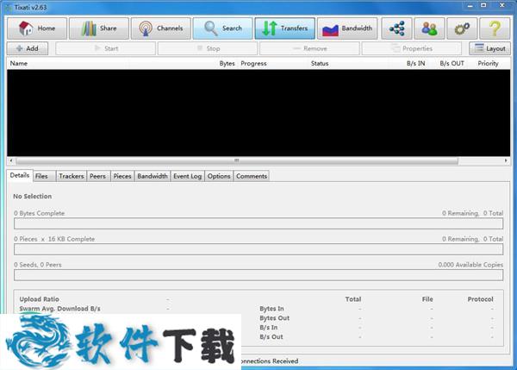The image size is (517, 370).
Task: Click the Stop transfer button
Action: [x=208, y=48]
